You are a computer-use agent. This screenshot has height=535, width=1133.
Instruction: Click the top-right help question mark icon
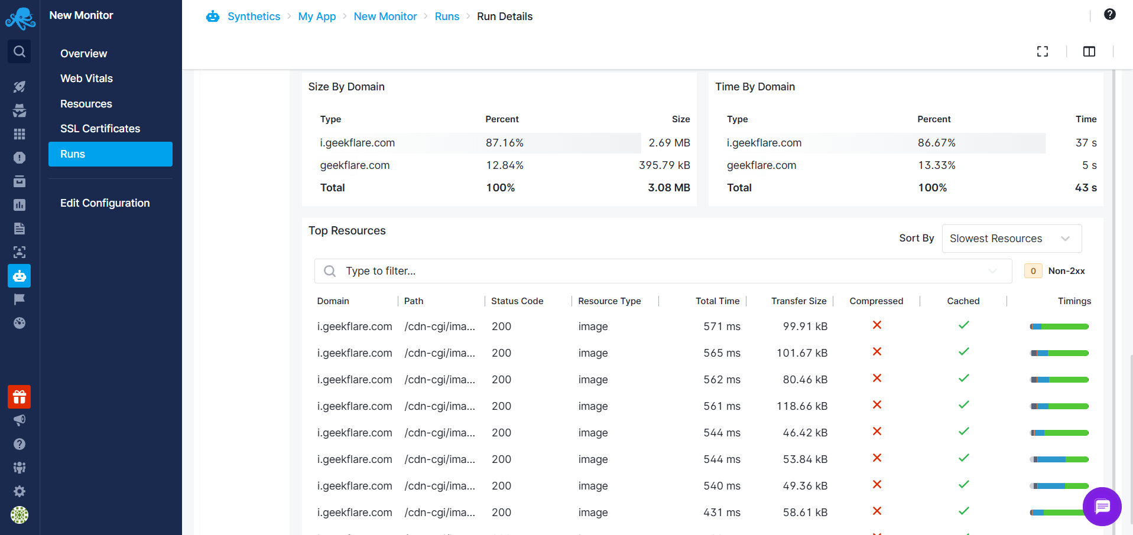pos(1110,15)
